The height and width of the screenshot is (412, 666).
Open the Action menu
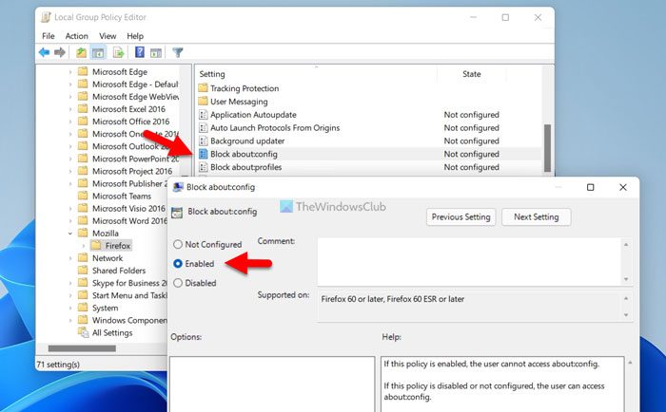tap(76, 36)
